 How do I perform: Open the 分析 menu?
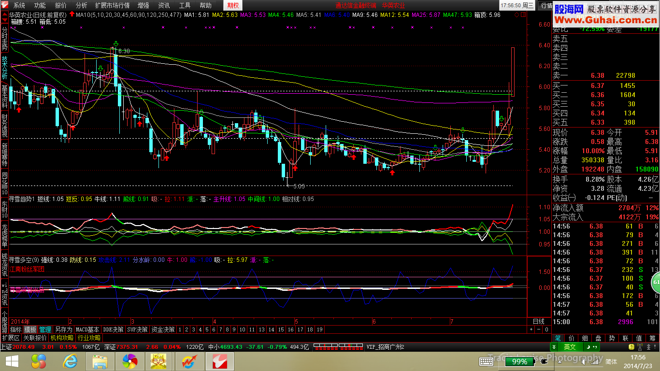[81, 5]
